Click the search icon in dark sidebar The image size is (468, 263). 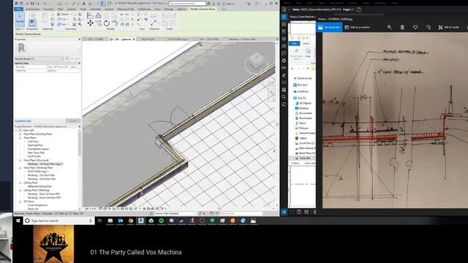point(284,97)
